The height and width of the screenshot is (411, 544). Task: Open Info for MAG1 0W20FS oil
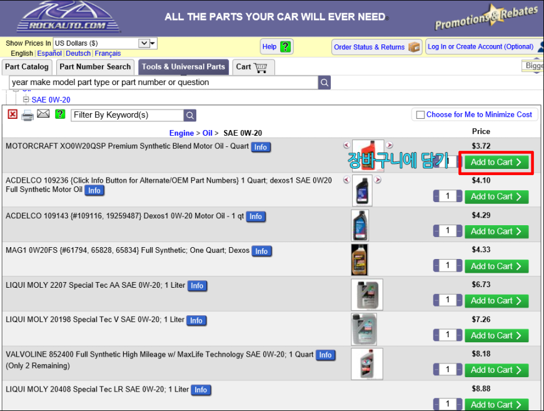click(x=261, y=251)
